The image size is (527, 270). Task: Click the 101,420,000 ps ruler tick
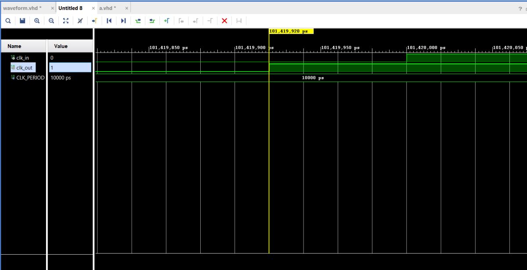(x=426, y=47)
